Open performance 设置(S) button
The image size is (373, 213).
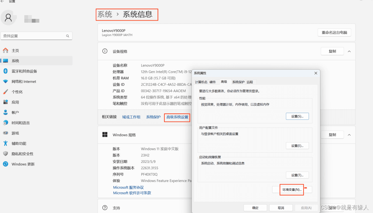[x=297, y=116]
